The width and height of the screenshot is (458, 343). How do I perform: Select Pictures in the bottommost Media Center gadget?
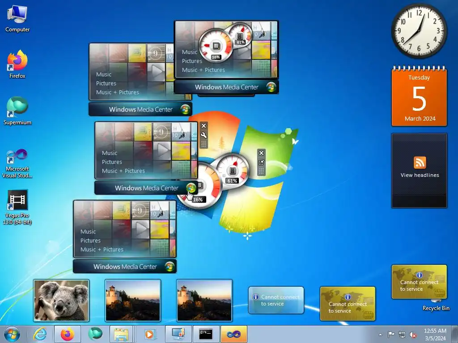click(90, 241)
